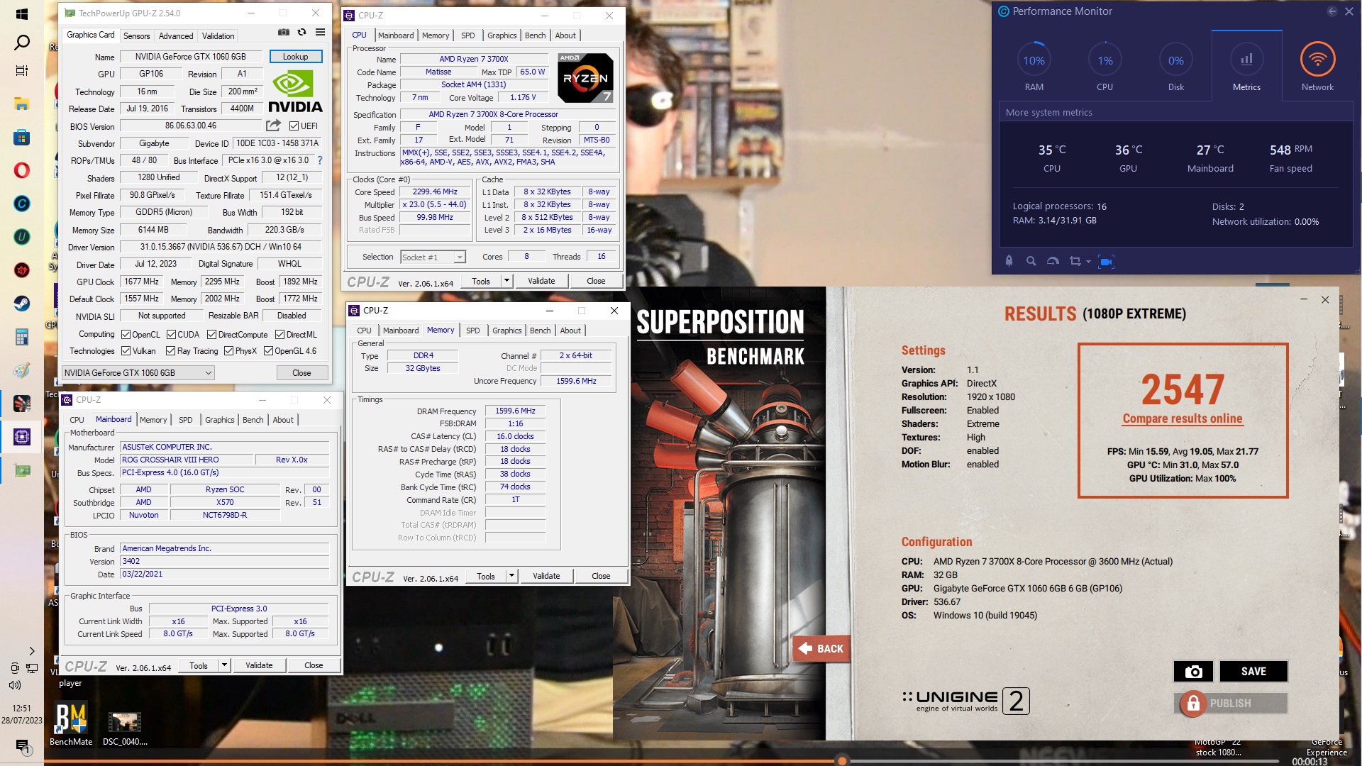This screenshot has width=1362, height=766.
Task: Open Bench tab in CPU-Z Mainboard window
Action: click(x=253, y=420)
